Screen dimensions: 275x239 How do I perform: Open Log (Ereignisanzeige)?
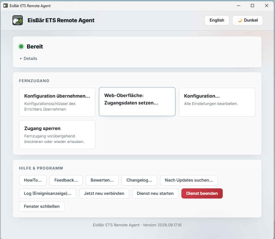coord(48,193)
